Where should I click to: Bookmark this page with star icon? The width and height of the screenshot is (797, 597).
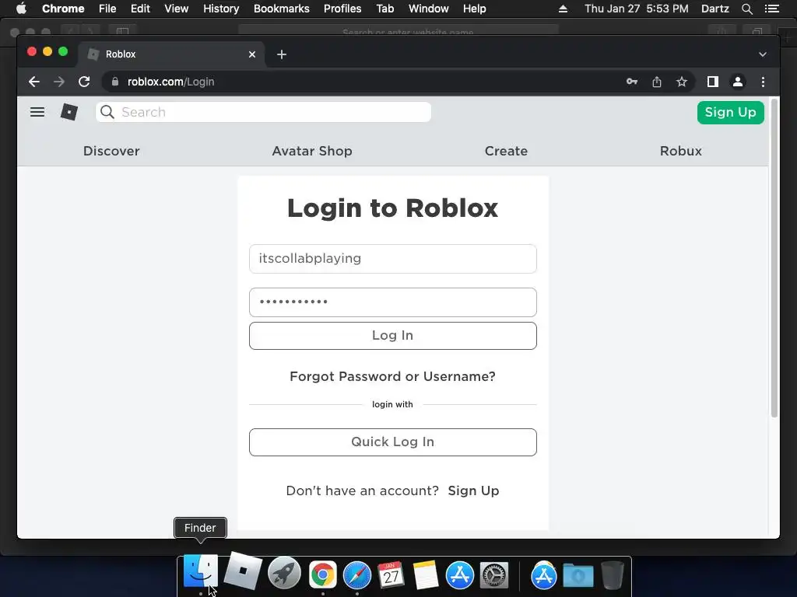682,82
